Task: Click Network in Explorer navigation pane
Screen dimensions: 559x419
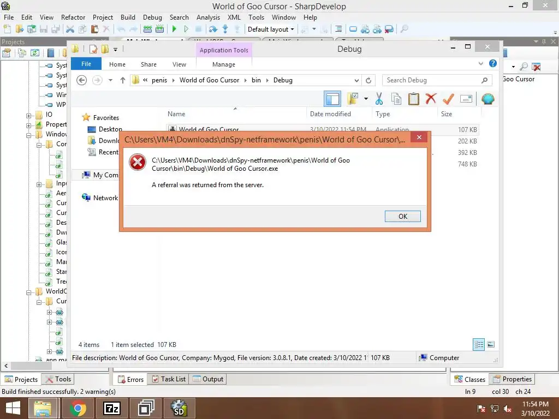Action: [100, 197]
